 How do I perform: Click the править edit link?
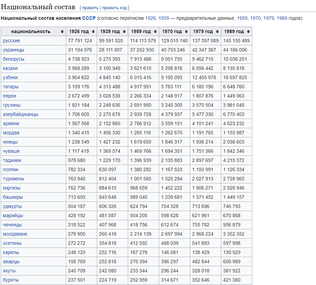pos(90,8)
